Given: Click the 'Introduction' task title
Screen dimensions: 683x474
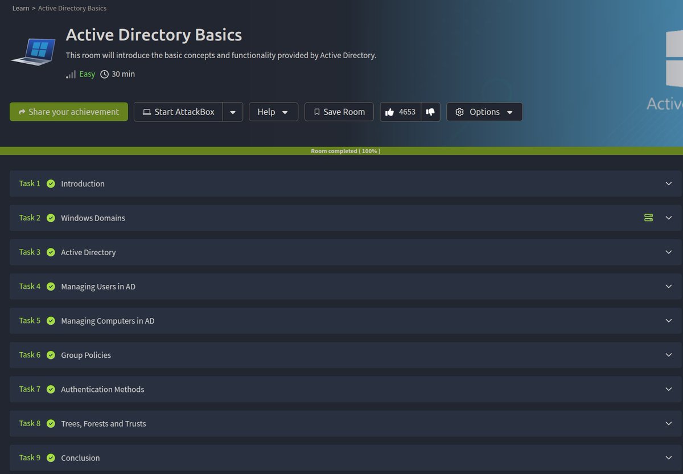Looking at the screenshot, I should 83,183.
